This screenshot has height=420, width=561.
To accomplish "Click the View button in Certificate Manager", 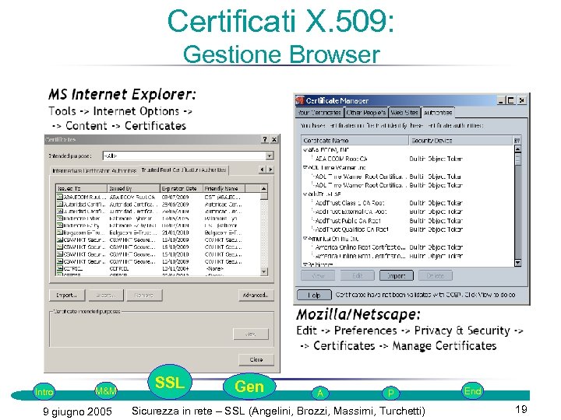I will [318, 275].
